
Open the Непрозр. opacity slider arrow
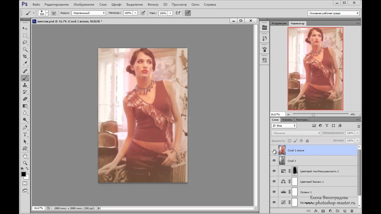pyautogui.click(x=135, y=13)
